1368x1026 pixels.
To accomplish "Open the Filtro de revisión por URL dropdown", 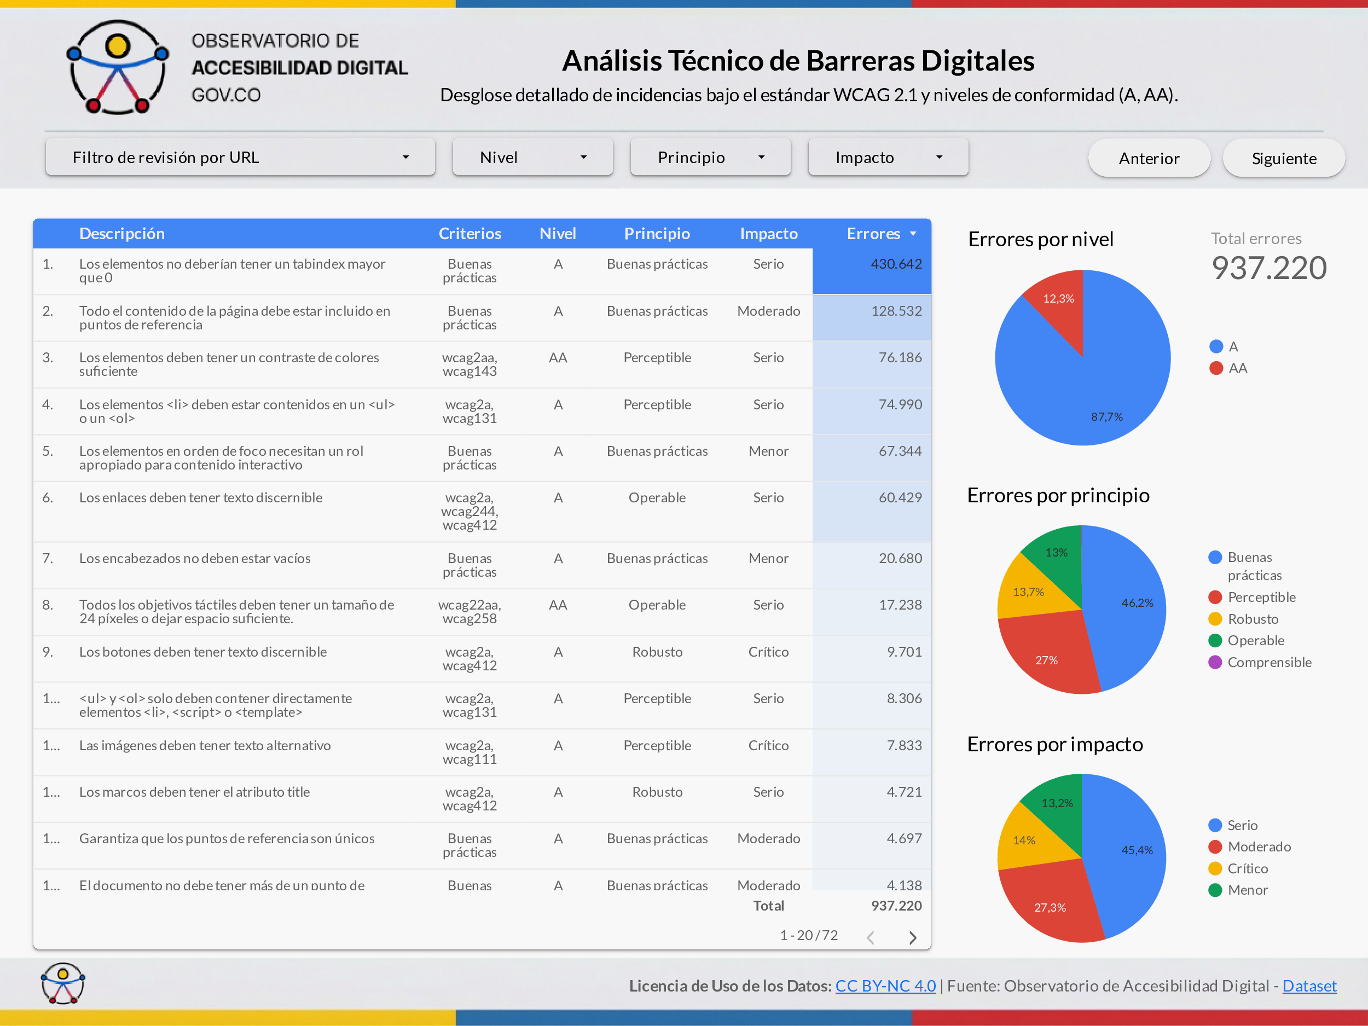I will click(x=241, y=158).
